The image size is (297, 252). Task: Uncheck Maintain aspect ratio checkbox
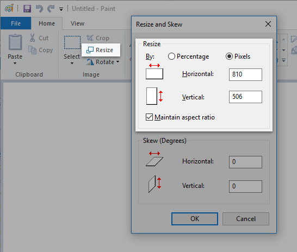coord(149,117)
